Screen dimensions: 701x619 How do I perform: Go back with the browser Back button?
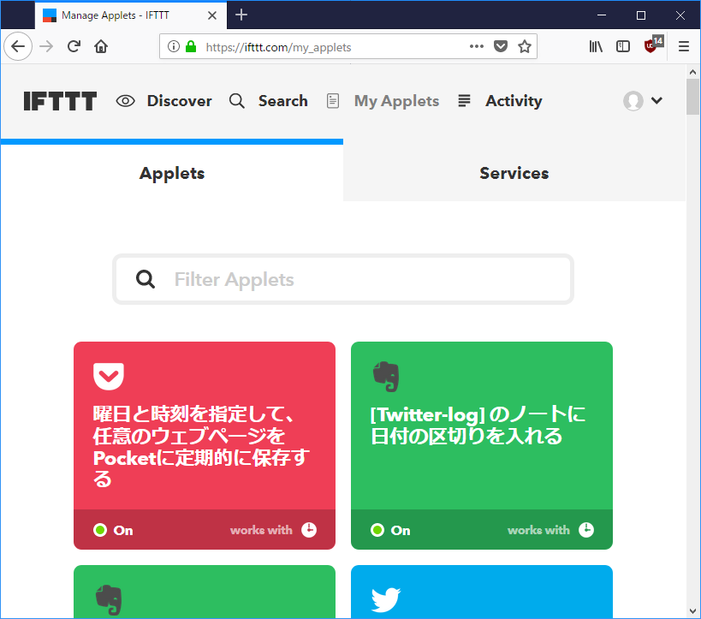pos(18,46)
